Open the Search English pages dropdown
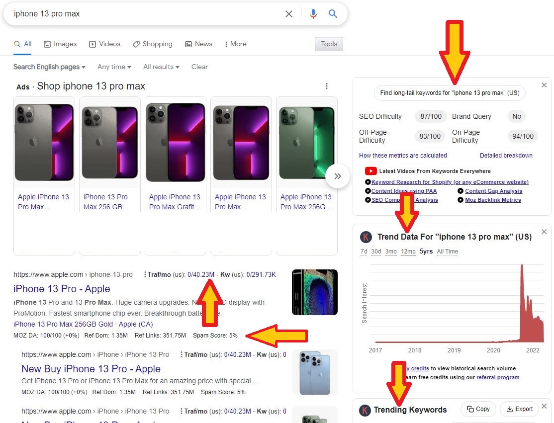Image resolution: width=554 pixels, height=423 pixels. 49,67
